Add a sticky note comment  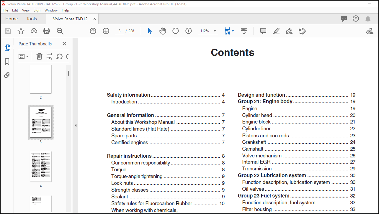click(263, 31)
